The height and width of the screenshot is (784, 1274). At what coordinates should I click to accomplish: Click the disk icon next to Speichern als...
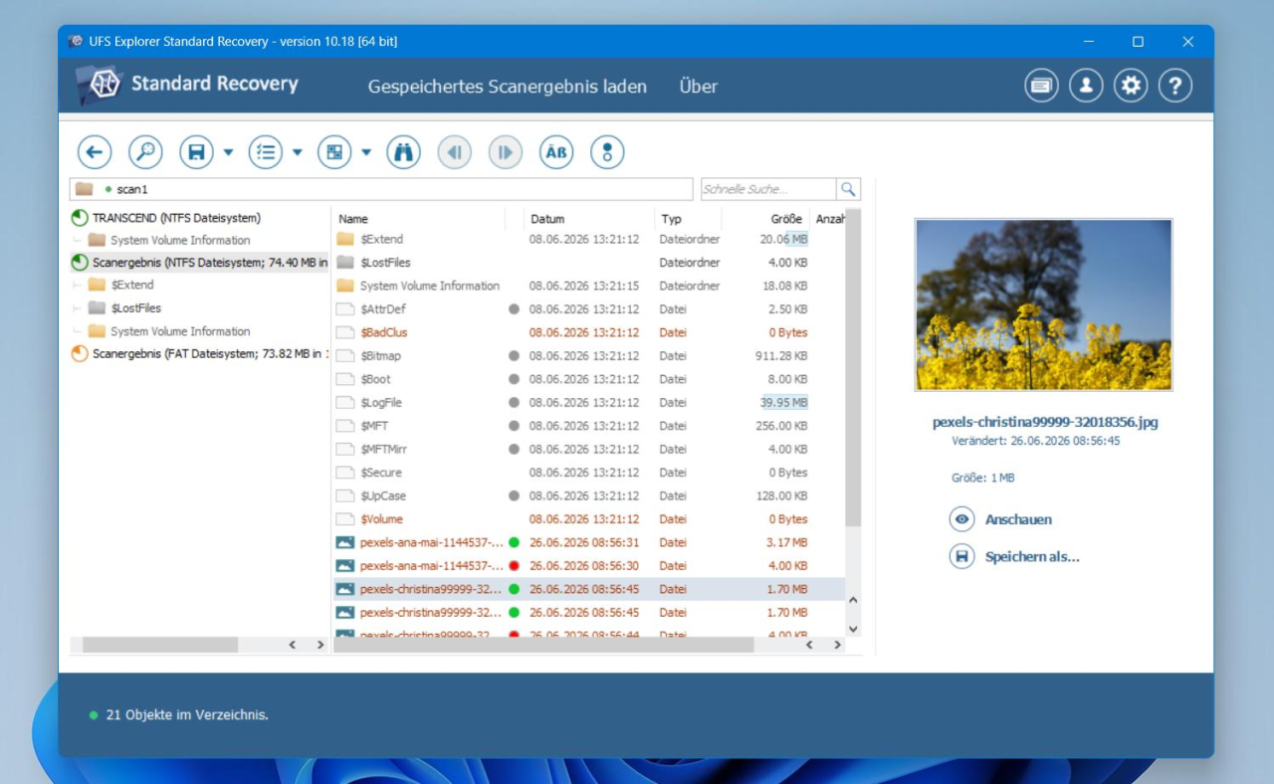(x=961, y=556)
